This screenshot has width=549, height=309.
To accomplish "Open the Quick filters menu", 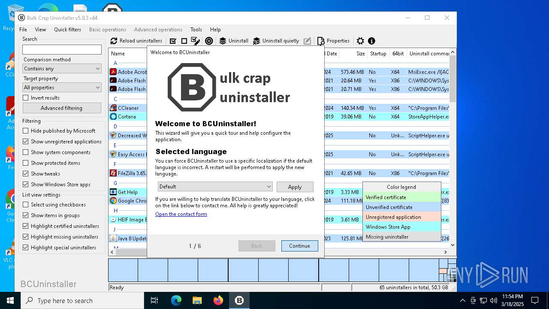I will [67, 30].
